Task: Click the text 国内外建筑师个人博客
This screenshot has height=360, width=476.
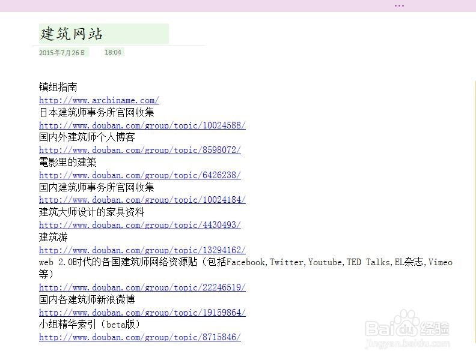Action: click(87, 137)
